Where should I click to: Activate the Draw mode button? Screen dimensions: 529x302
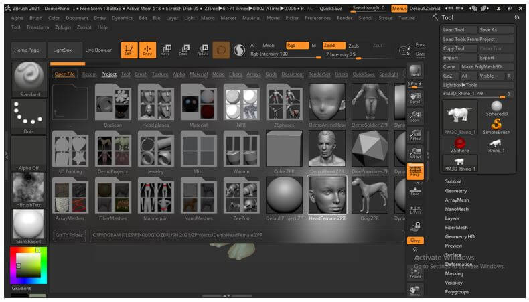147,50
